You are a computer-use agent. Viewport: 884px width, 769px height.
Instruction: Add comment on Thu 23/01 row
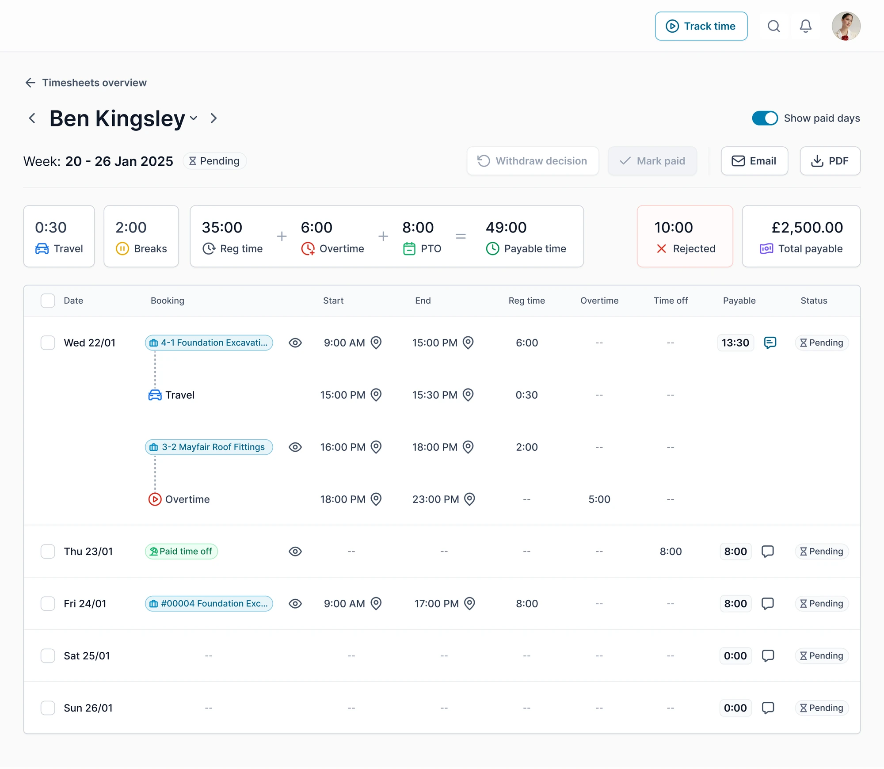pyautogui.click(x=768, y=551)
